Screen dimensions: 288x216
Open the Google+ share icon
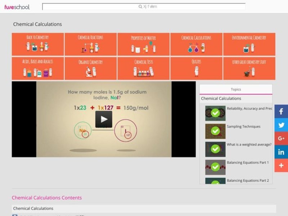pos(280,139)
